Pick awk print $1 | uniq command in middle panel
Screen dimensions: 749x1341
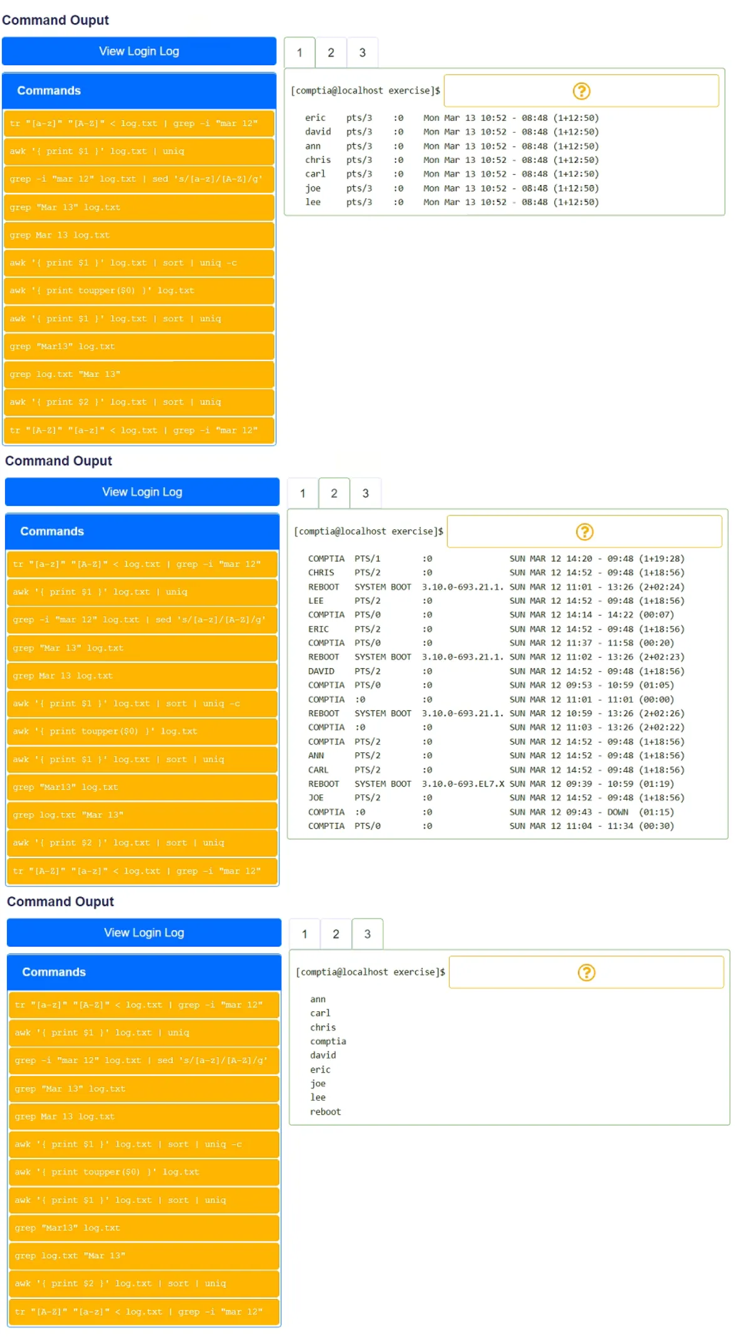tap(142, 592)
